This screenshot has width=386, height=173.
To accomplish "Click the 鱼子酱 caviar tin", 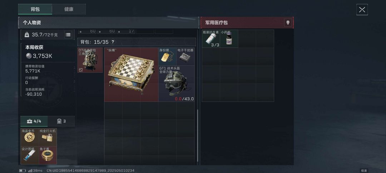I will click(48, 155).
